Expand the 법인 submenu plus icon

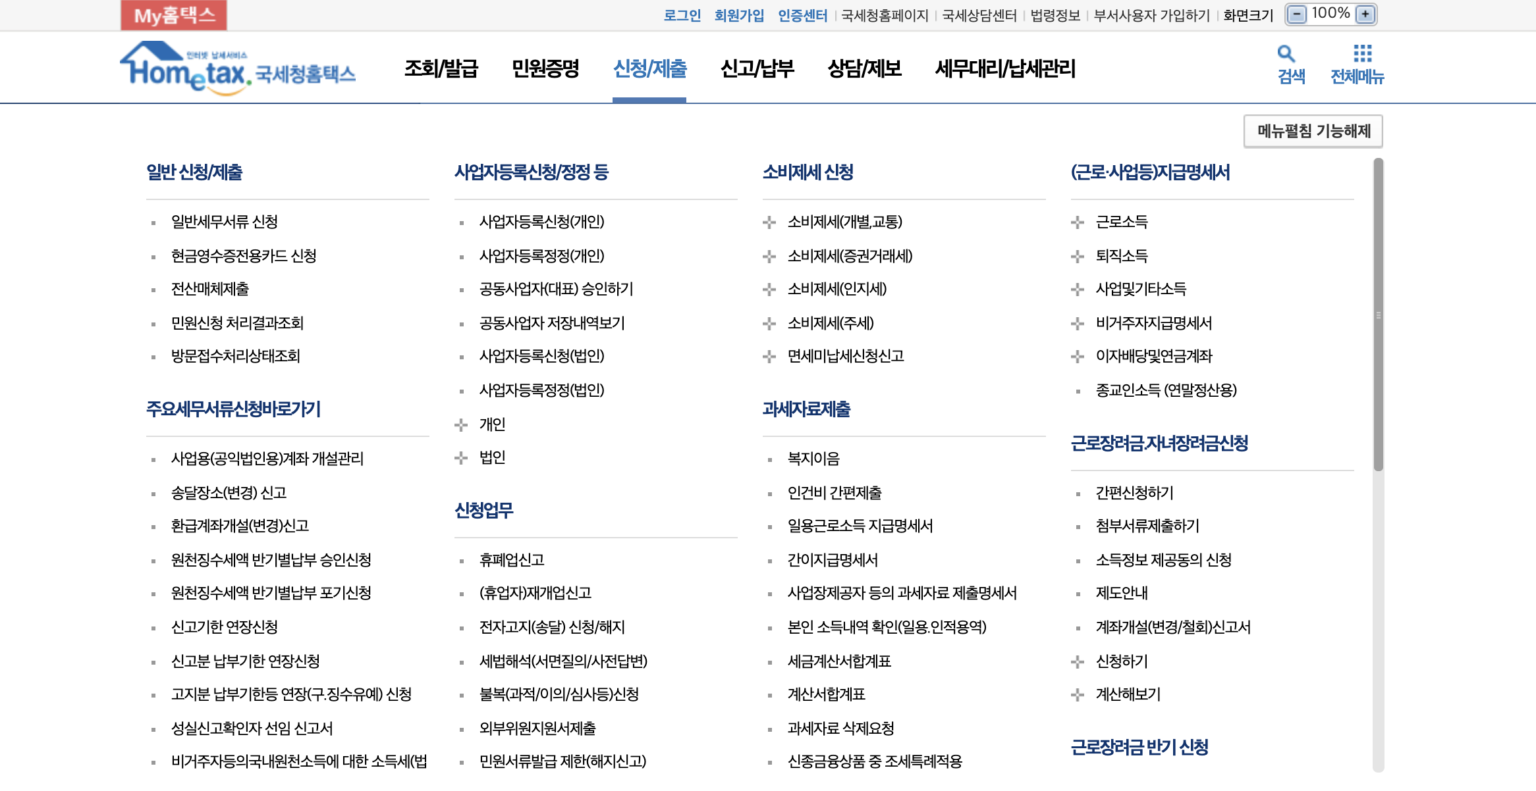(461, 458)
